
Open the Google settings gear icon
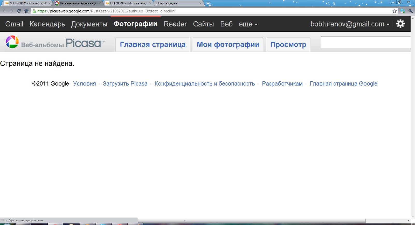400,24
